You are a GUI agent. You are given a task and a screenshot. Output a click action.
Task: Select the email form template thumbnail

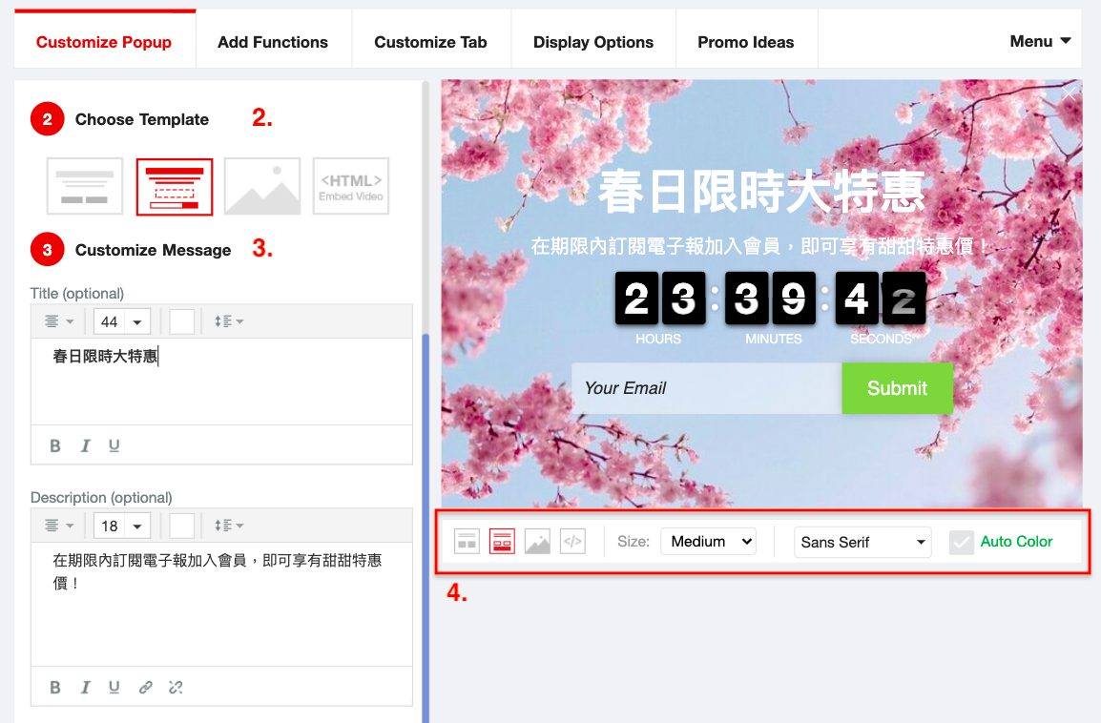click(x=175, y=187)
